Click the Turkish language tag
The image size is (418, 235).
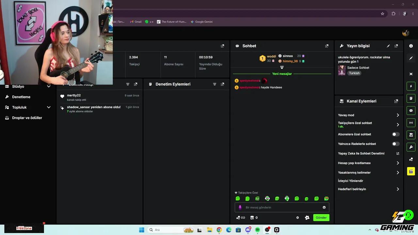354,73
